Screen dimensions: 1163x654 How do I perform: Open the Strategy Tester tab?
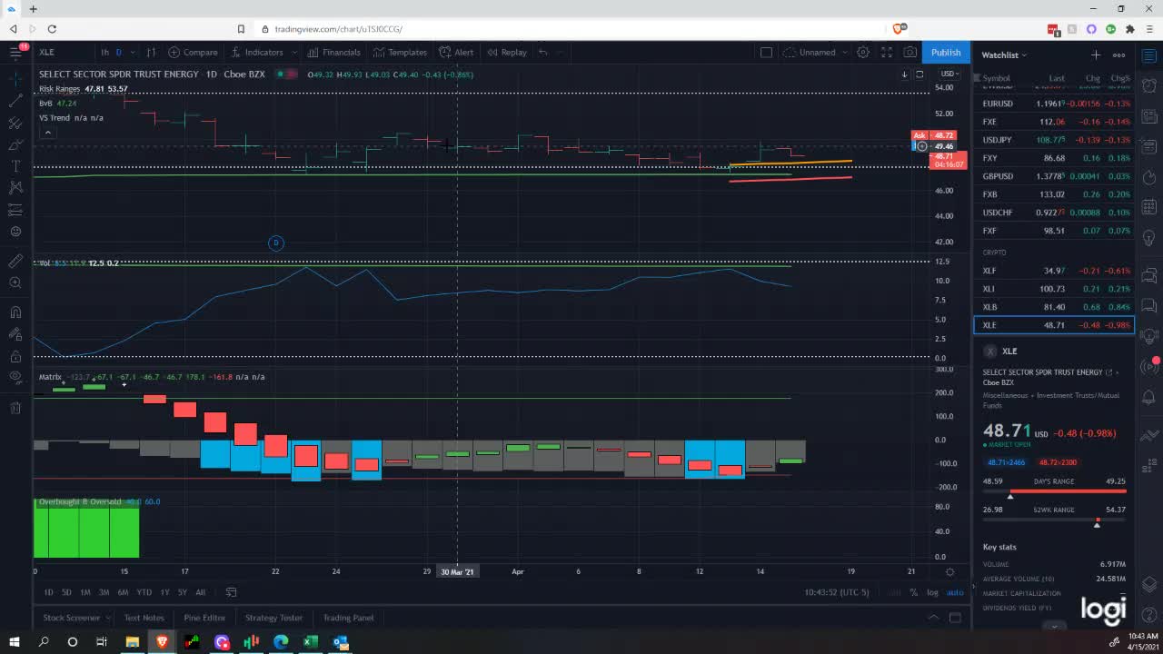tap(273, 618)
